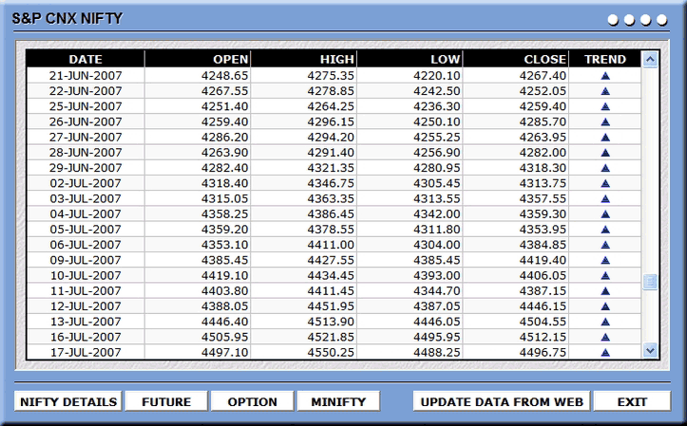Screen dimensions: 687x426
Task: Switch to the OPTION section
Action: 252,401
